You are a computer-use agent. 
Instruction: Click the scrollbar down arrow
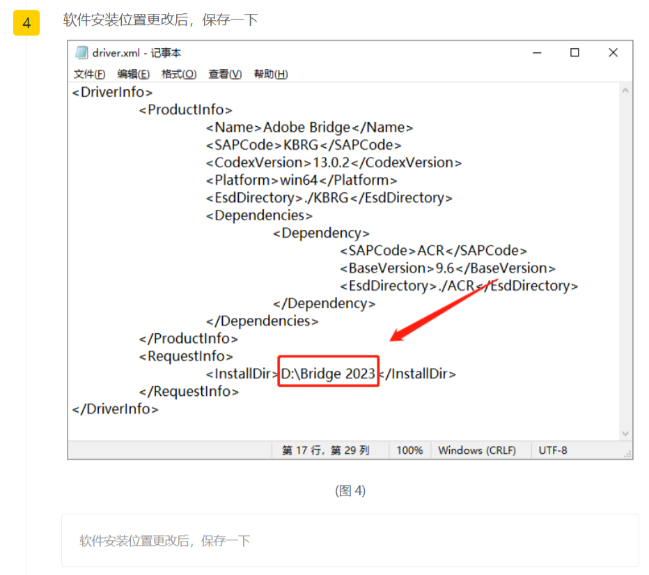pos(625,434)
